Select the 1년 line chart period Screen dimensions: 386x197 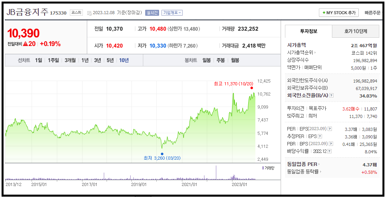85,60
